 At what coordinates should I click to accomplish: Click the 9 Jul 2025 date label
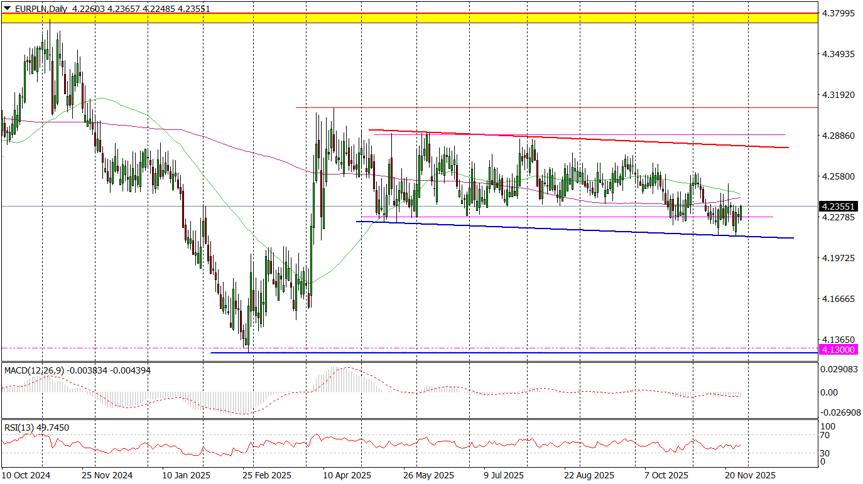(x=504, y=475)
